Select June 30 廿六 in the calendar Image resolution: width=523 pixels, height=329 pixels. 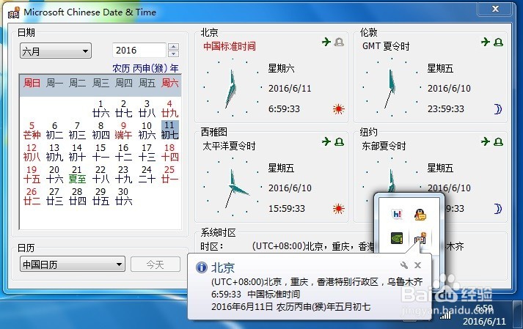coord(124,196)
